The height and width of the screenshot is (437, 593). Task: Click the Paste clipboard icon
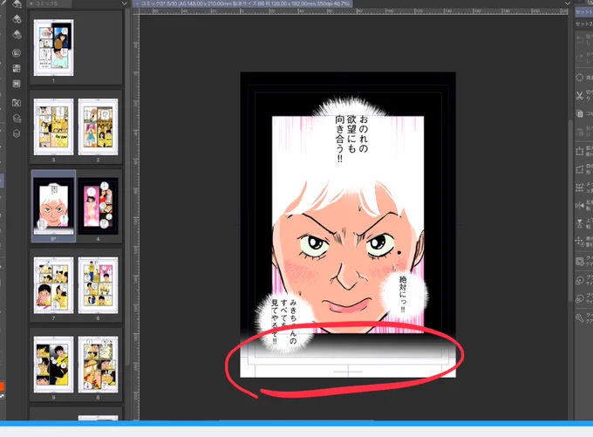tap(580, 132)
